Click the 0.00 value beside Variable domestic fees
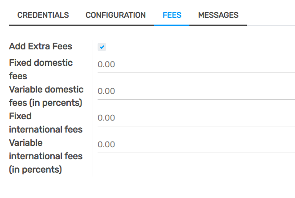The image size is (295, 198). 107,91
